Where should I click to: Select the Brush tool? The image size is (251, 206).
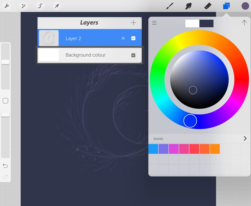[x=170, y=6]
